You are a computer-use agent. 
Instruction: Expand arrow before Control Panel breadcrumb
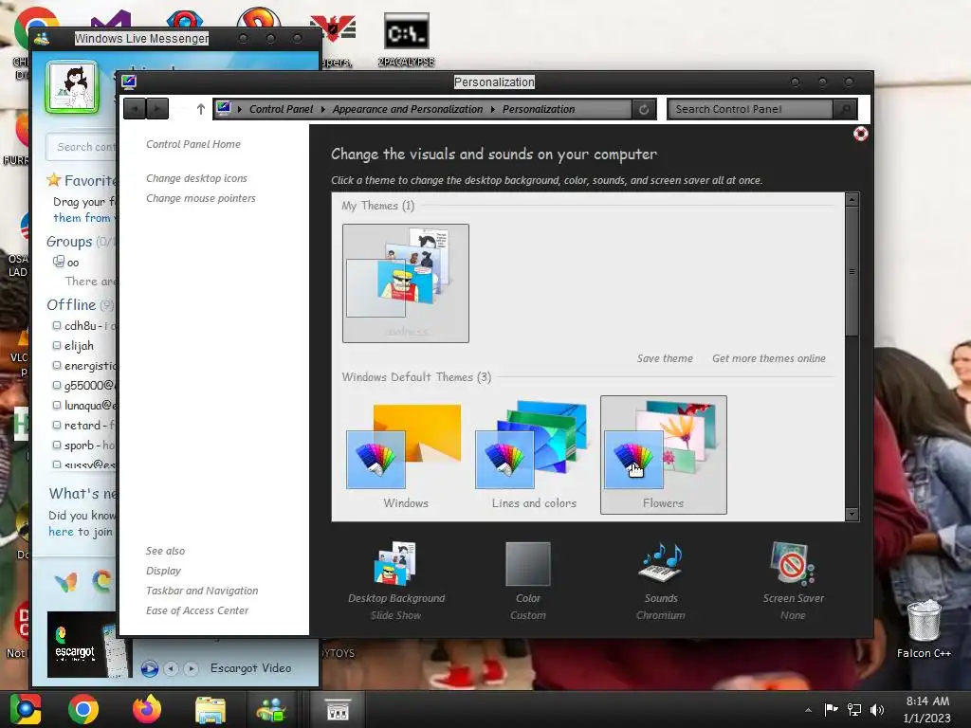point(240,109)
